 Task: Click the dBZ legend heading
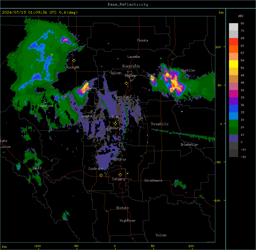coord(241,16)
